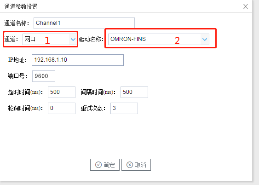Viewport: 259px width, 185px height.
Task: Open the 网口 channel combo box
Action: (50, 39)
